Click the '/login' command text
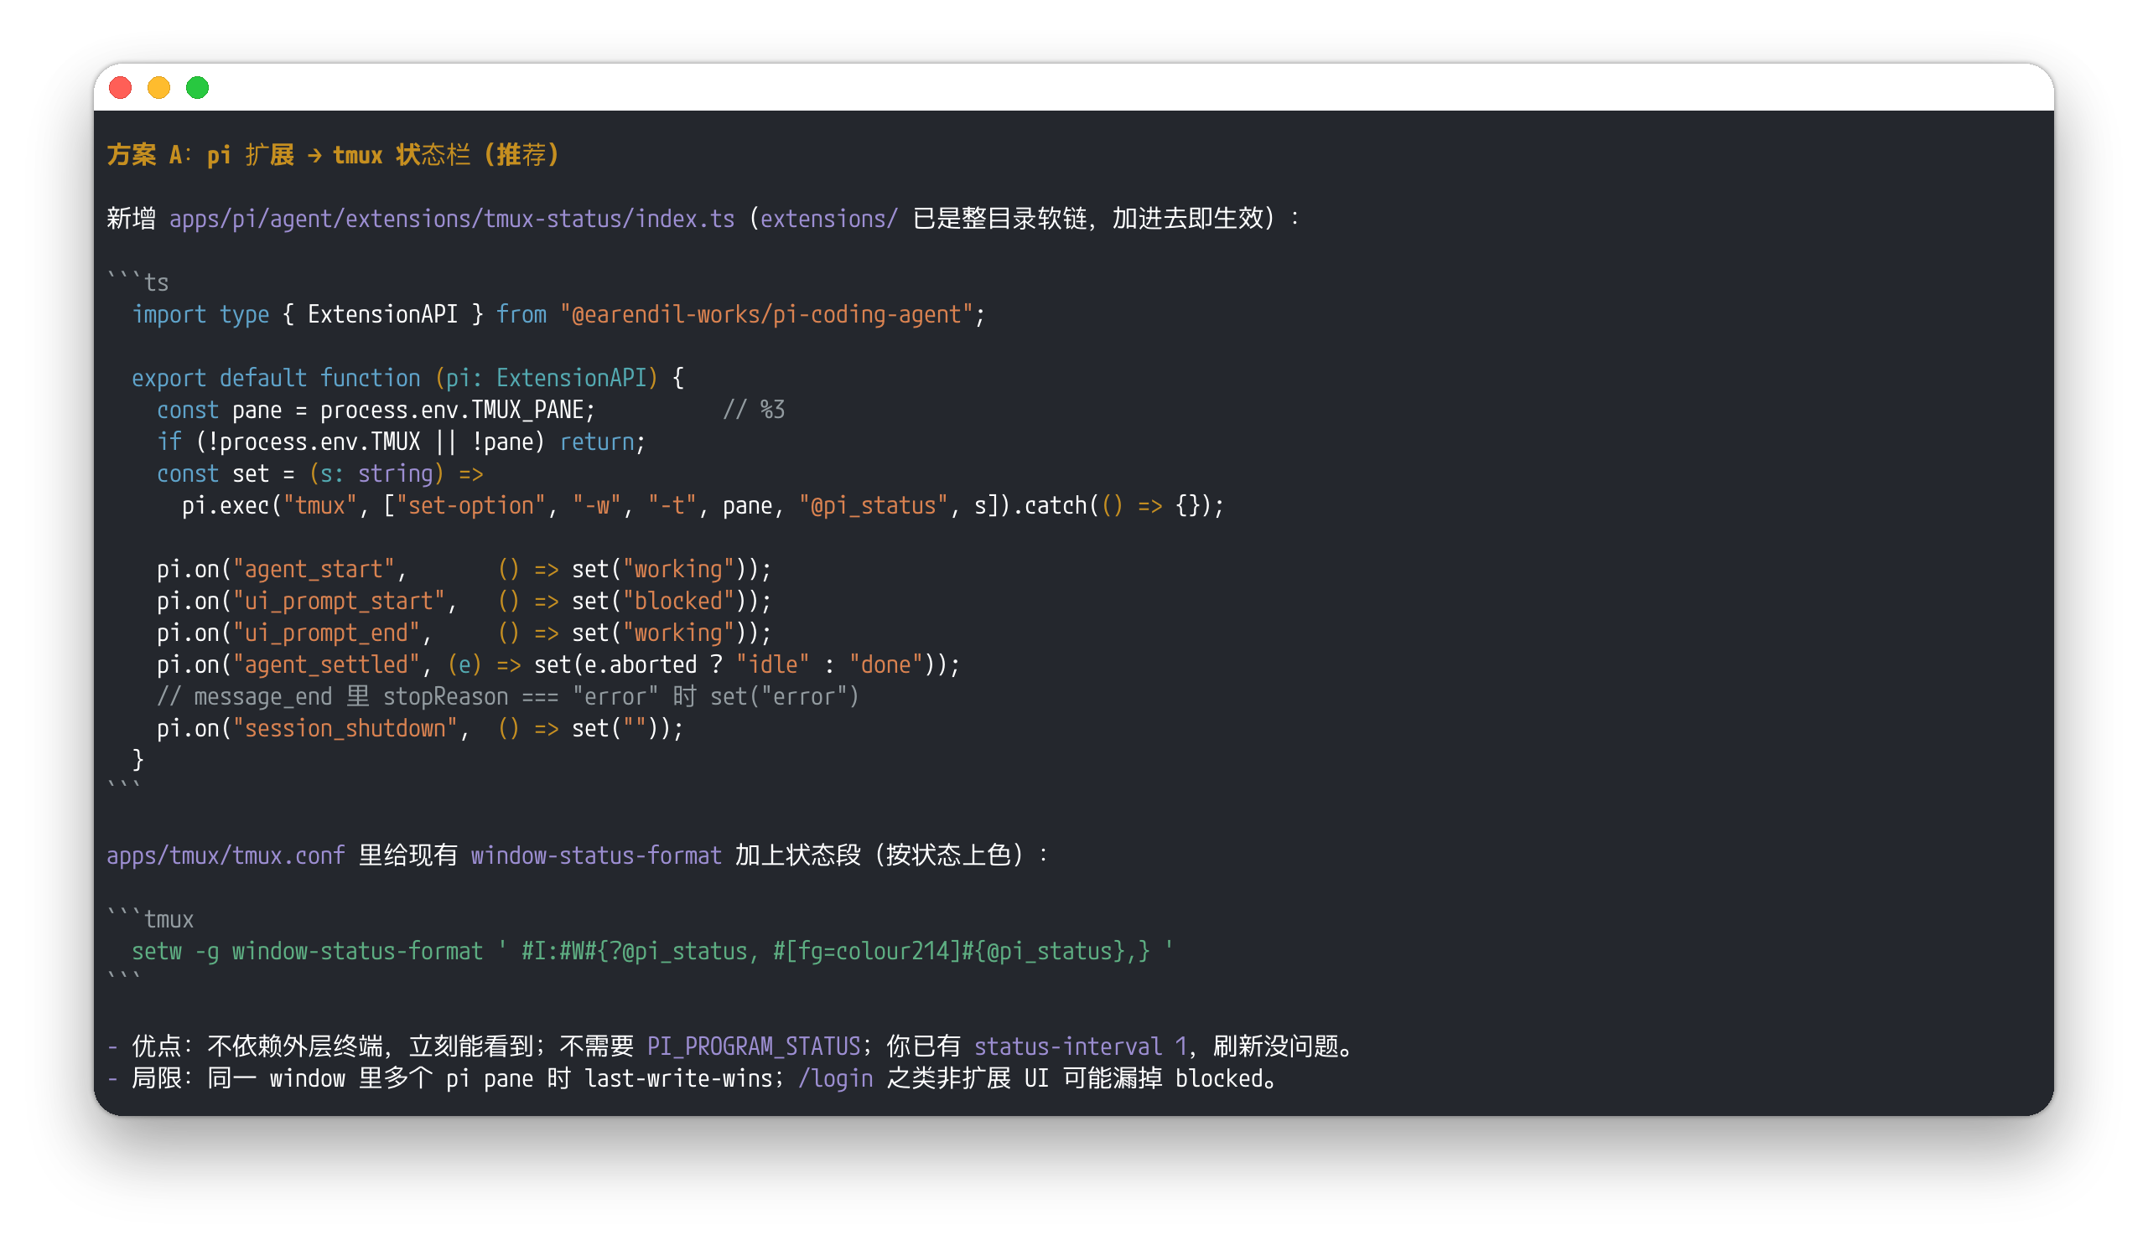Screen dimensions: 2148x1240 (835, 1078)
